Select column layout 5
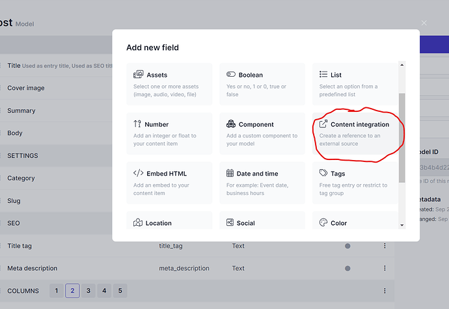The width and height of the screenshot is (449, 309). 120,291
